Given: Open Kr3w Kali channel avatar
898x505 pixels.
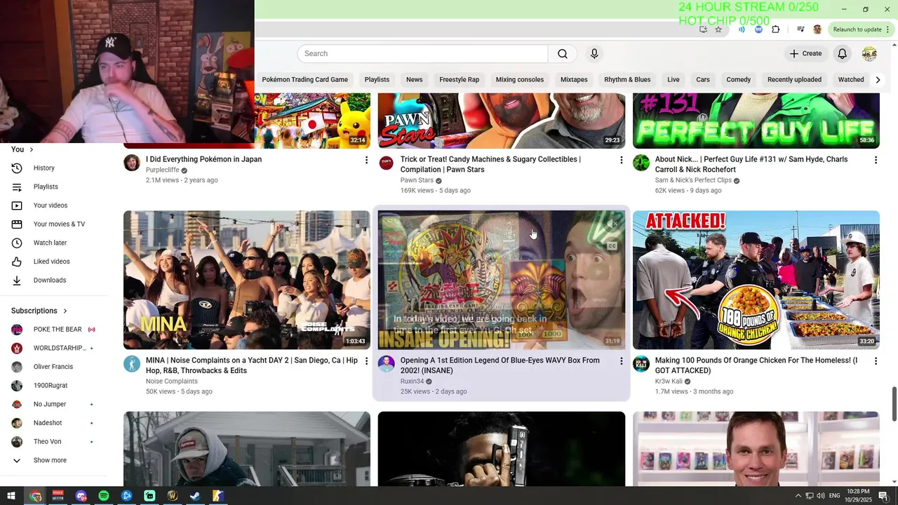Looking at the screenshot, I should 641,363.
